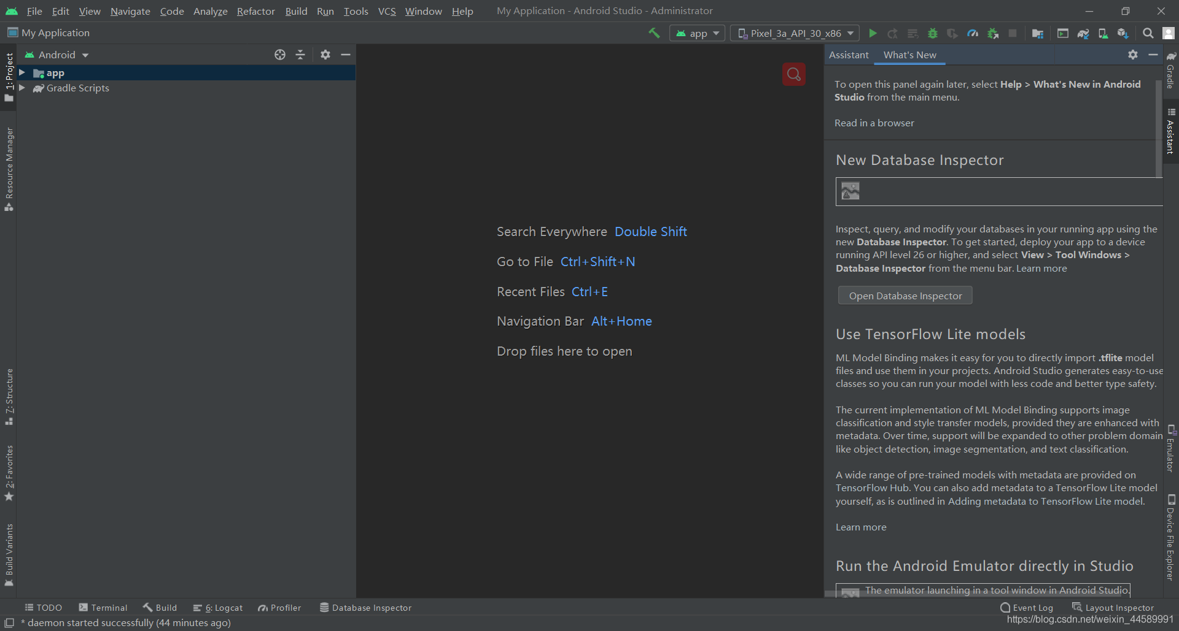Screen dimensions: 1179x631
Task: Expand the app module tree node
Action: [x=22, y=73]
